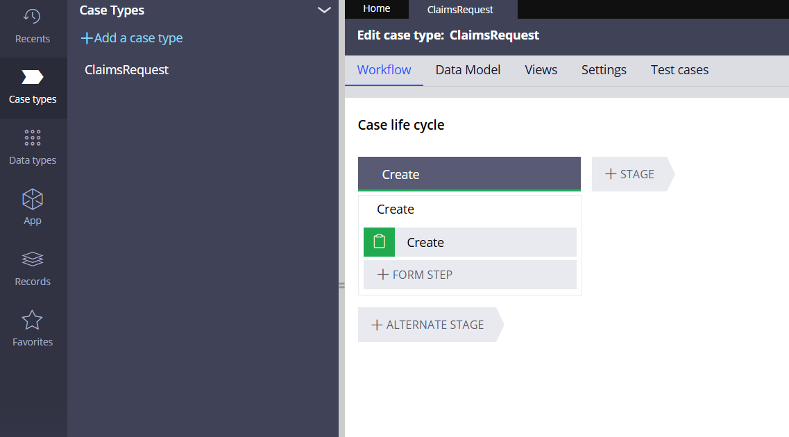This screenshot has width=789, height=437.
Task: Select the Settings tab
Action: click(603, 69)
